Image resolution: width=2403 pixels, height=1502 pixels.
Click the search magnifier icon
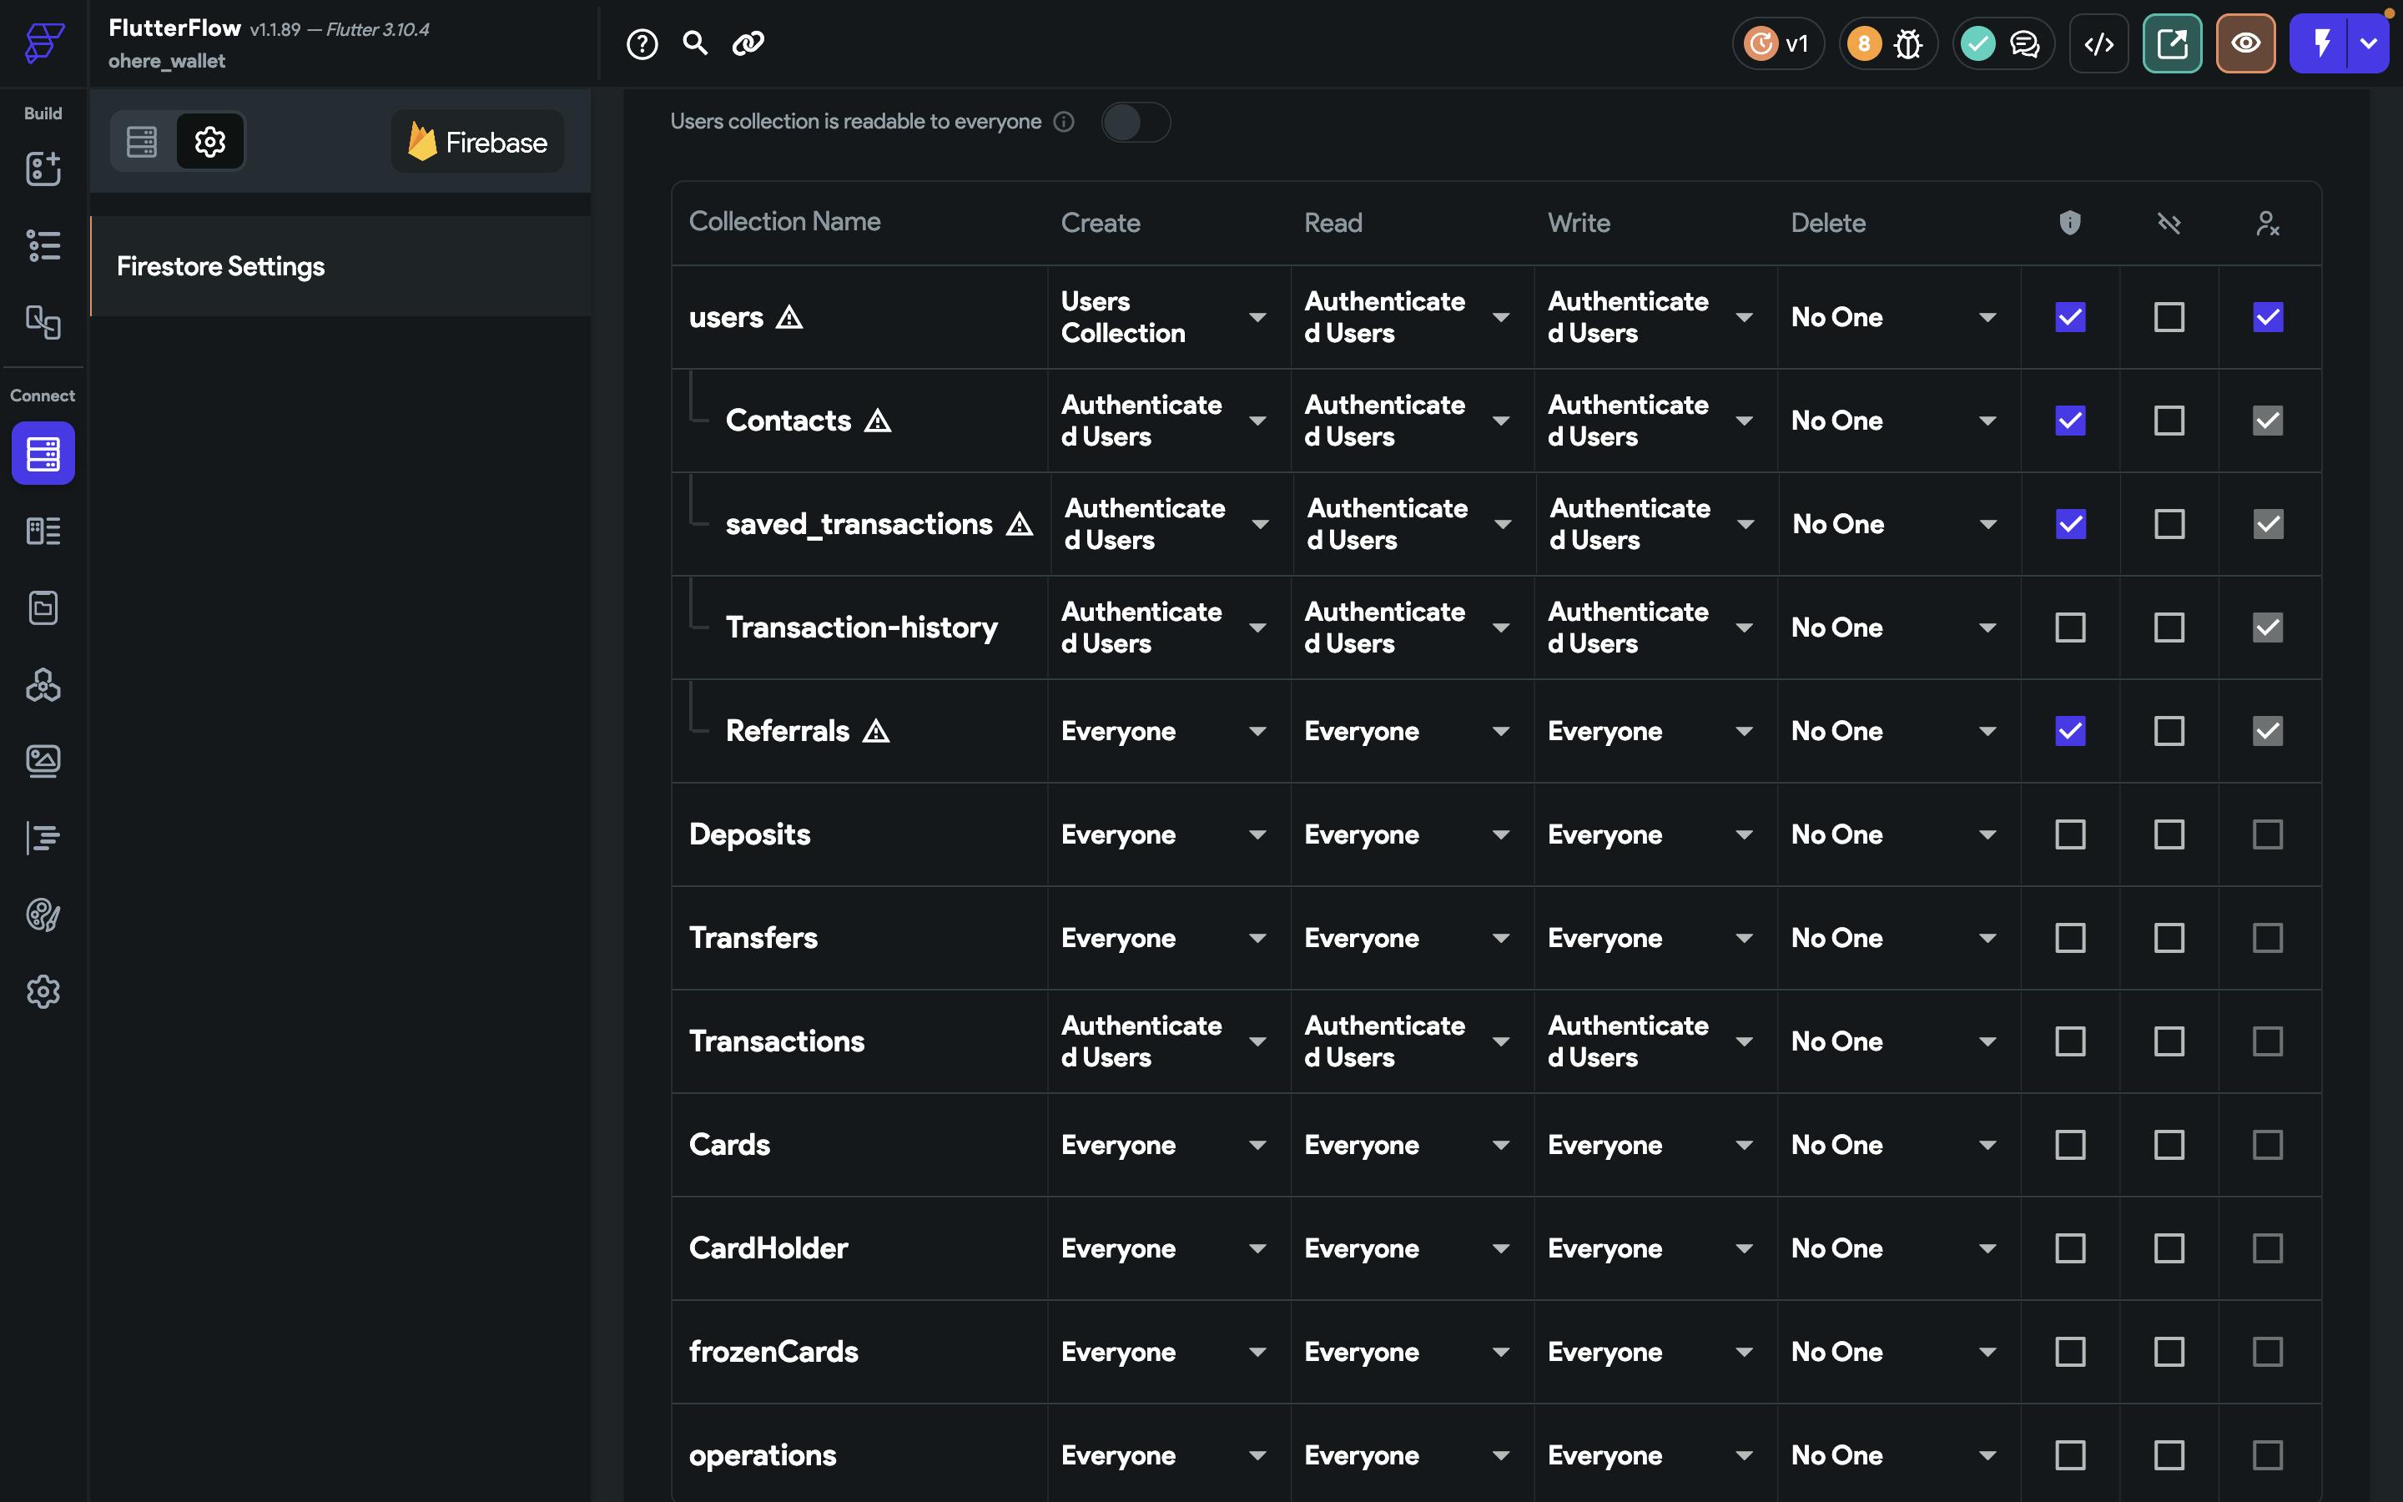pyautogui.click(x=695, y=43)
